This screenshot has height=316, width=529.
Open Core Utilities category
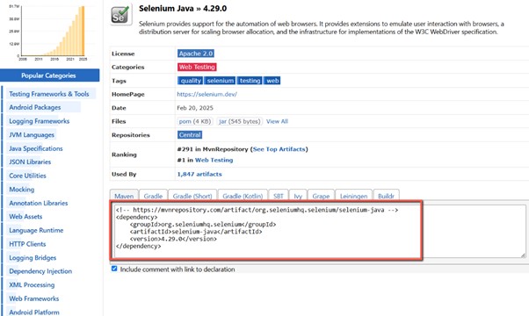coord(27,176)
